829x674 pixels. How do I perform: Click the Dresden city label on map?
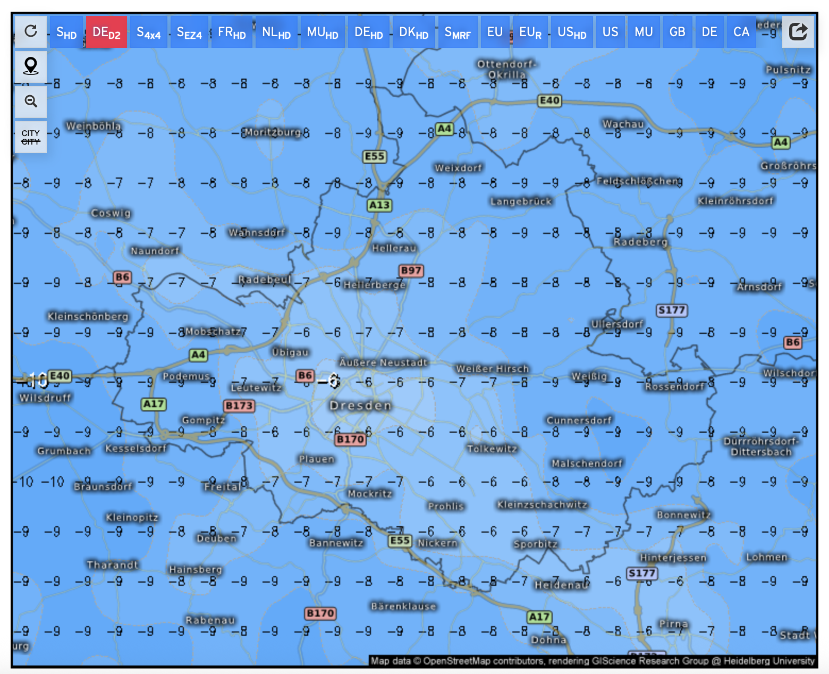pos(360,406)
